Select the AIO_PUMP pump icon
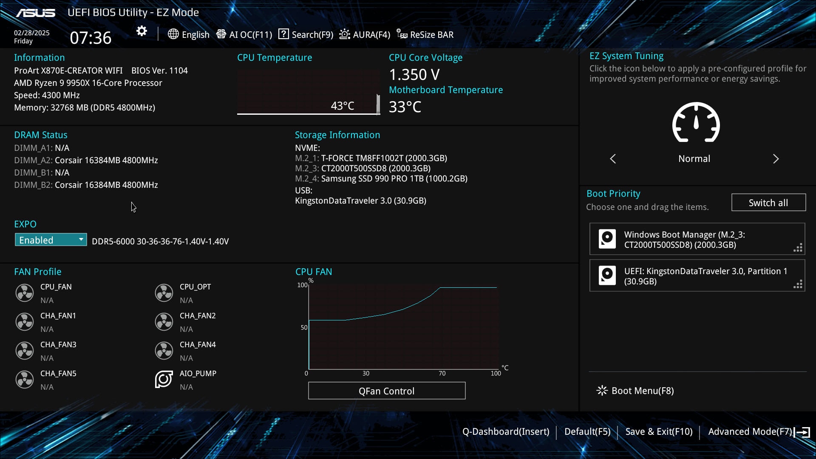The image size is (816, 459). point(164,380)
